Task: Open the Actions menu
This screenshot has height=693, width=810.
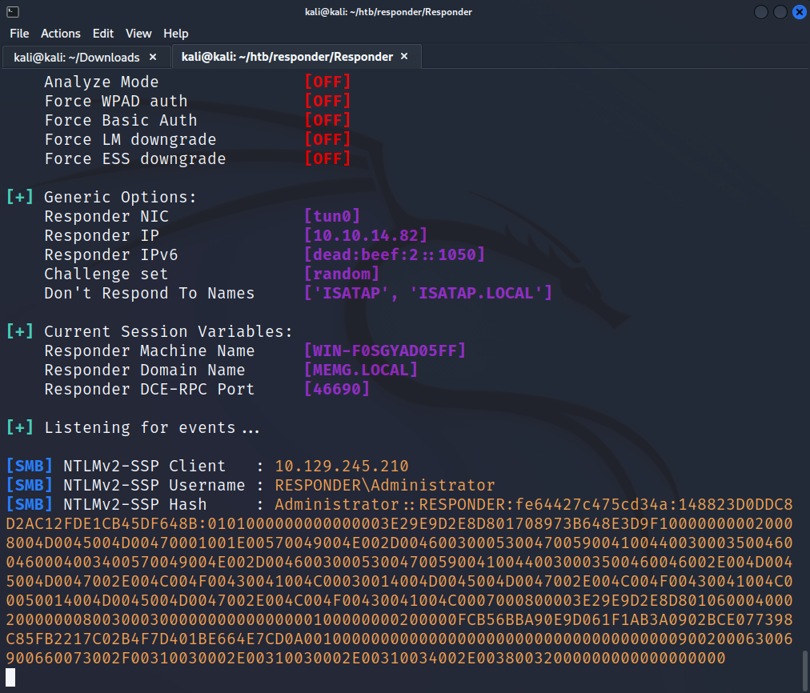Action: (x=61, y=34)
